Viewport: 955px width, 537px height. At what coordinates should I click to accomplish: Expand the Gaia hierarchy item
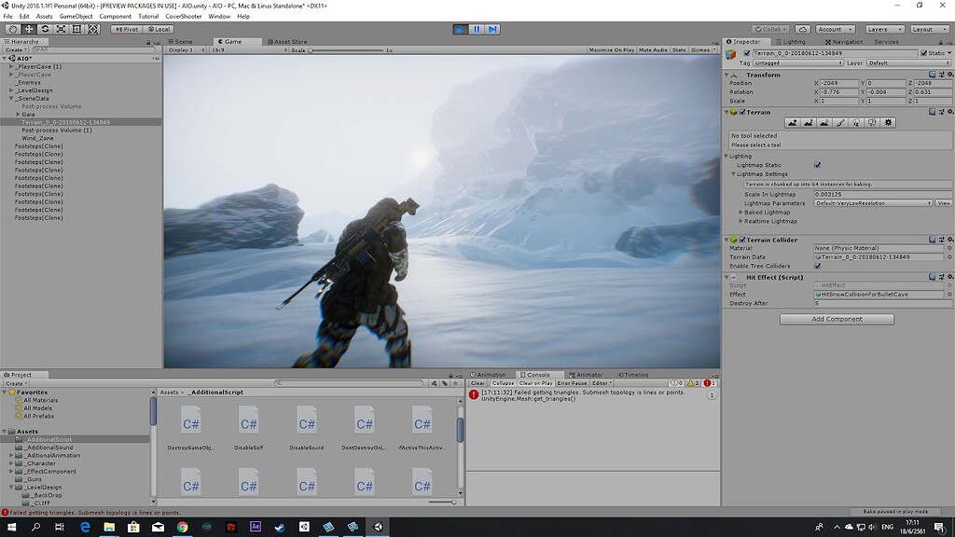[19, 115]
